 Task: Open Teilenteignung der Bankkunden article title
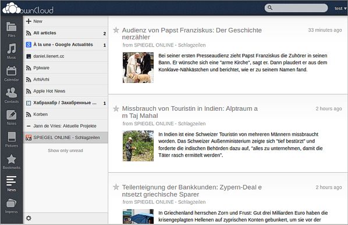192,191
